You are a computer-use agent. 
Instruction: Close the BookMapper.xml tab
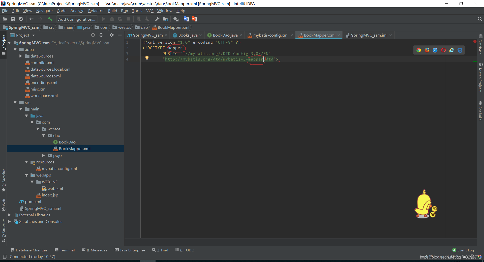click(339, 35)
